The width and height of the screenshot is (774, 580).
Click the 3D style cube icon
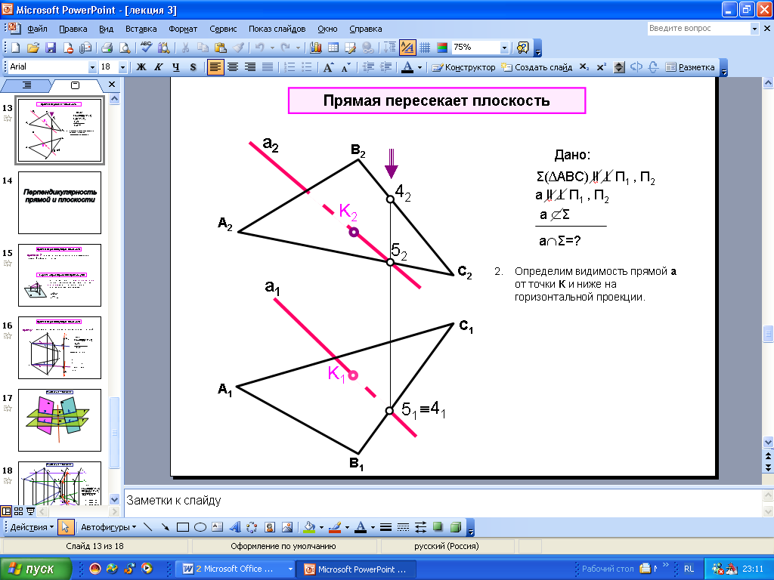click(456, 527)
